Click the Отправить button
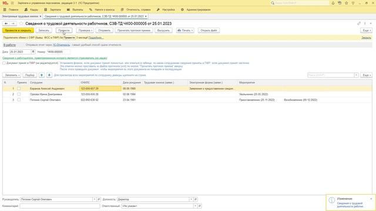 coord(105,30)
